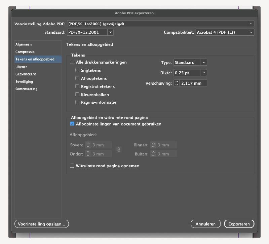The image size is (269, 244).
Task: Open the Type dropdown set to Standaard
Action: pos(203,62)
